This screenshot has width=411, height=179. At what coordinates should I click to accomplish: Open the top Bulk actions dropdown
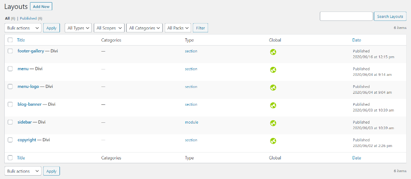click(x=23, y=28)
